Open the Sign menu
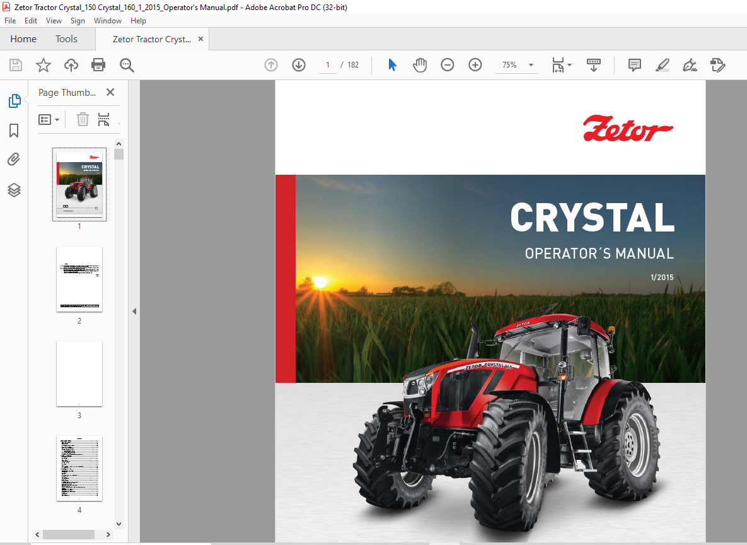The width and height of the screenshot is (747, 545). pos(78,21)
